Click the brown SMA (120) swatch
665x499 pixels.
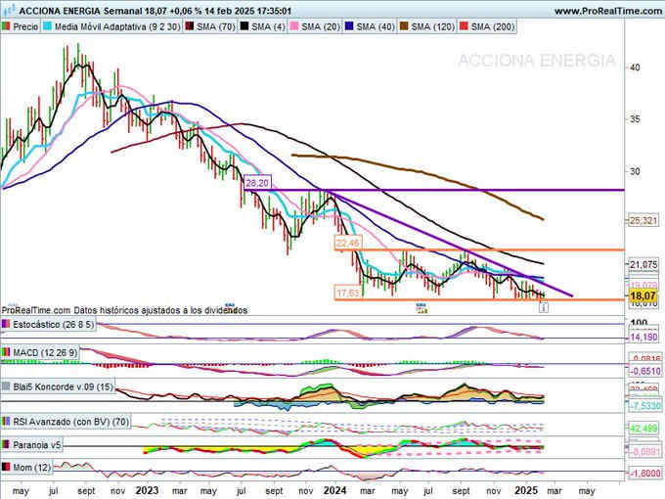click(x=404, y=26)
